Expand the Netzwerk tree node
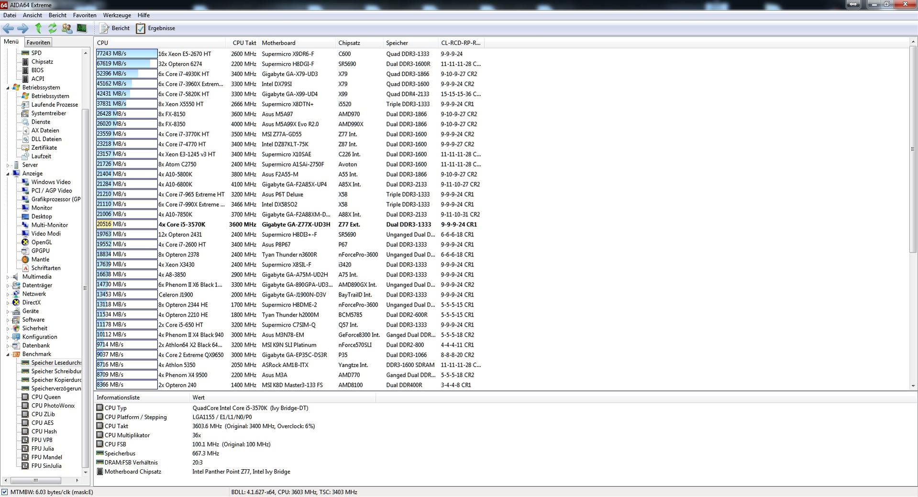The width and height of the screenshot is (918, 497). (x=8, y=294)
